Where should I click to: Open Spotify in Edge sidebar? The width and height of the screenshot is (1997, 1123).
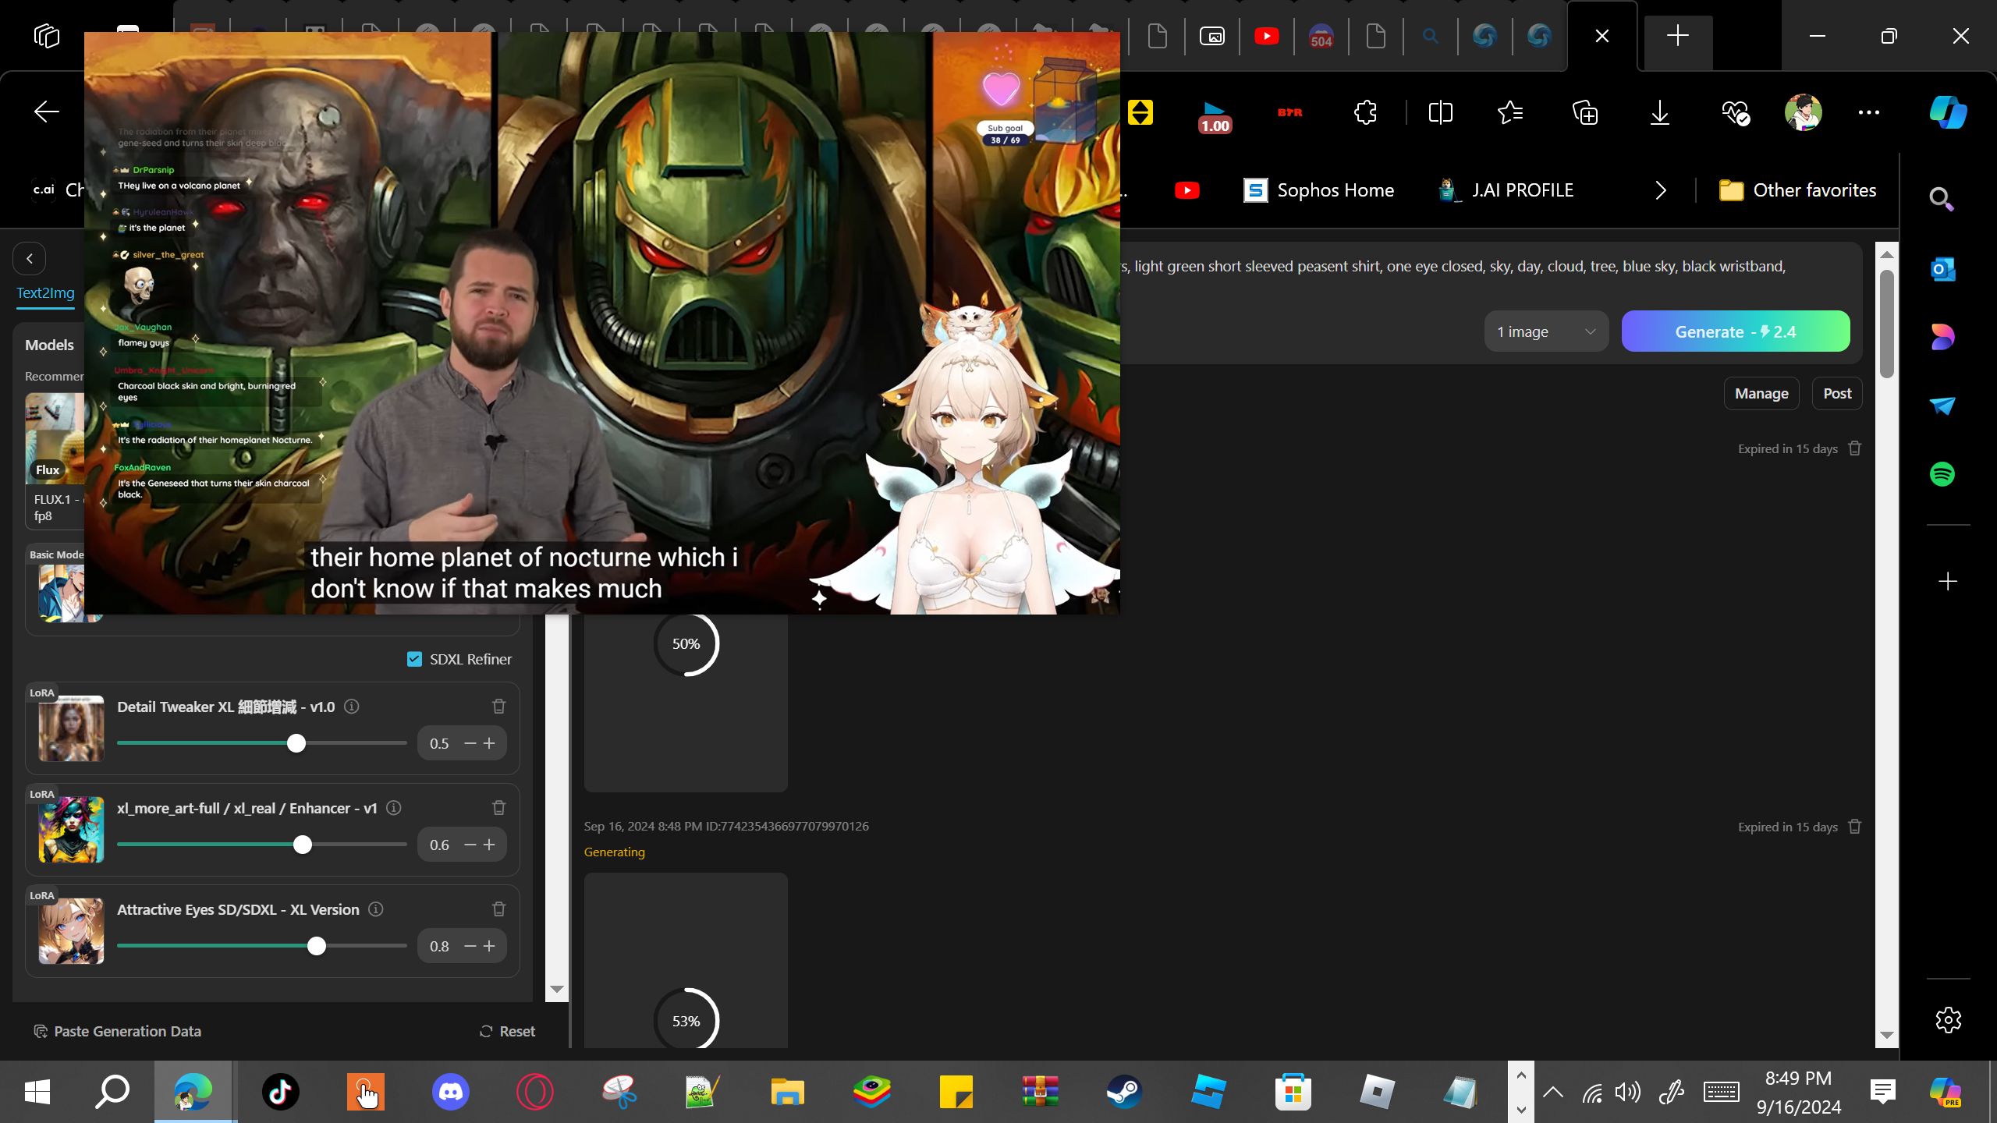(x=1942, y=474)
